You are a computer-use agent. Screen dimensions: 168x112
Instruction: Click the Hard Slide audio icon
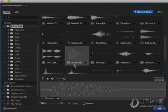(x=117, y=63)
